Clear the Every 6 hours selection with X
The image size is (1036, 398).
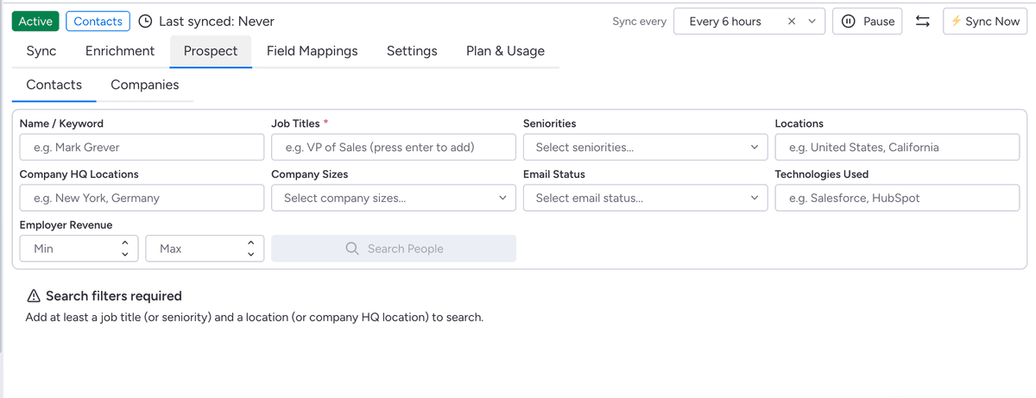[792, 22]
